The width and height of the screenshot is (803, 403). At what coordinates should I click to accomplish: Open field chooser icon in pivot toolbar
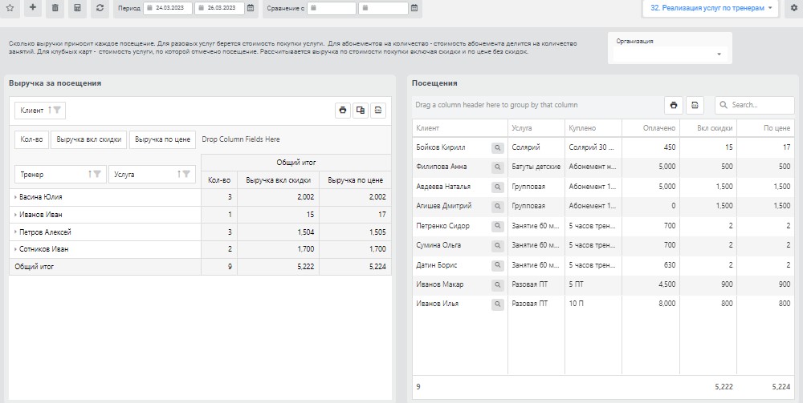tap(361, 111)
